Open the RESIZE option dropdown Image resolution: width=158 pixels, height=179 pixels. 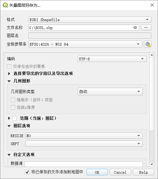point(84,136)
